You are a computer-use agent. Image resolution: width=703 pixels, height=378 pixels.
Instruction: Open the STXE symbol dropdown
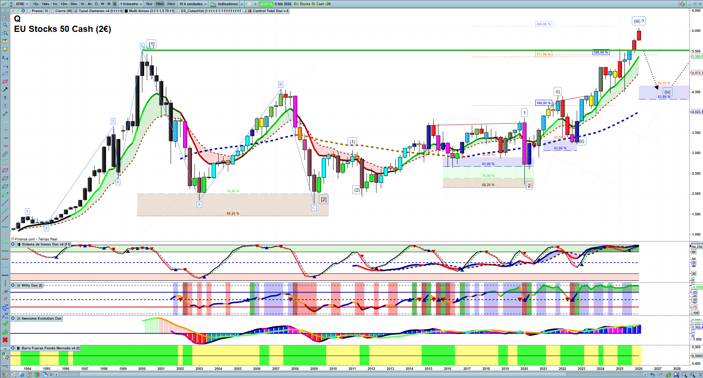coord(22,4)
